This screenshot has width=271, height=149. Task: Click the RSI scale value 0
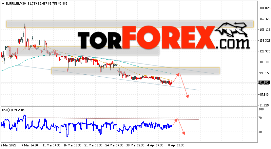tap(259, 140)
